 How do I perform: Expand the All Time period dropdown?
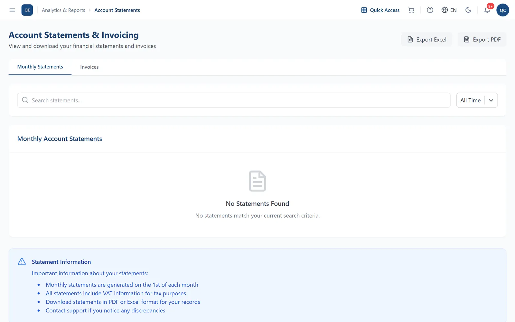pos(477,100)
